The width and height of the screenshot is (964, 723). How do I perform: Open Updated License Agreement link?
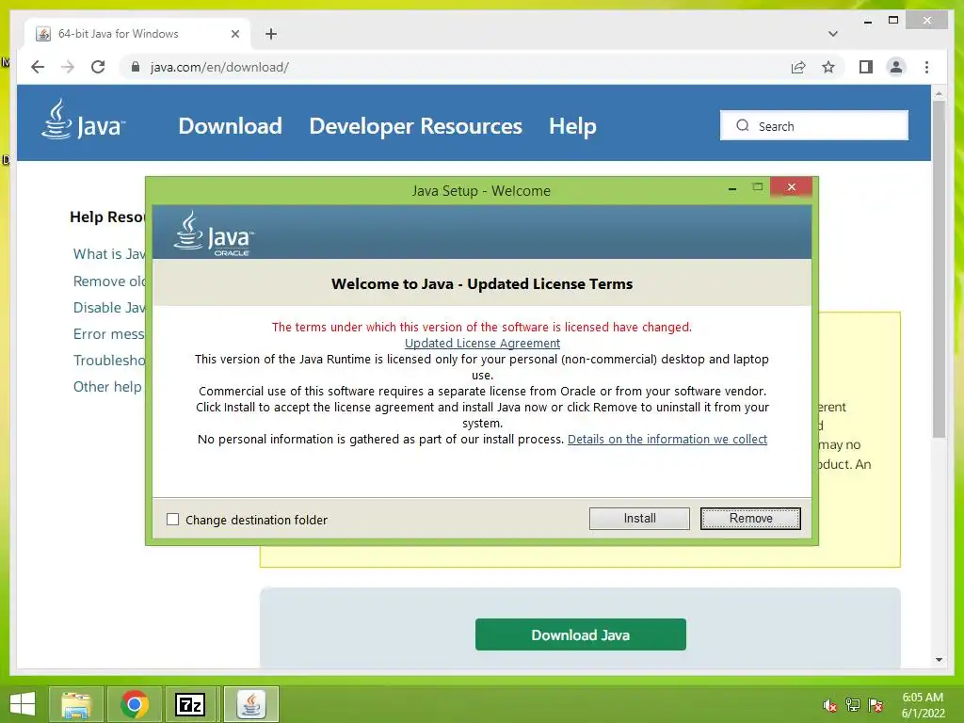coord(482,343)
